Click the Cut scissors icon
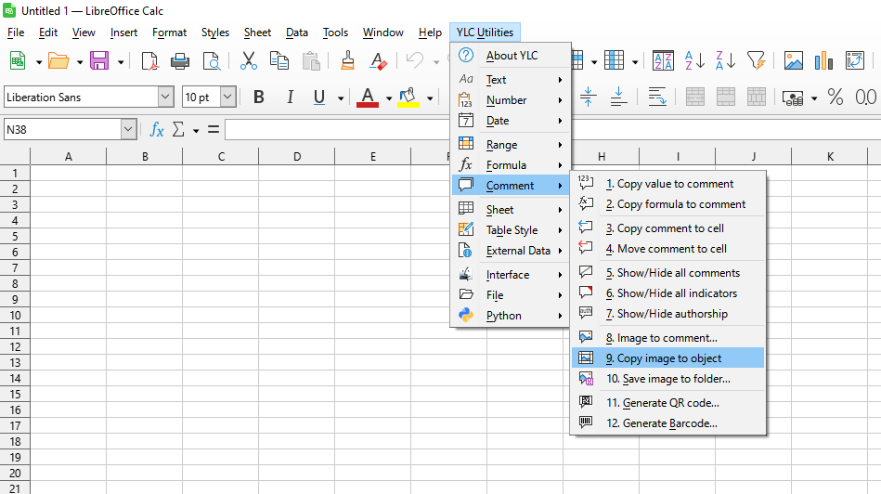Image resolution: width=881 pixels, height=494 pixels. tap(248, 61)
